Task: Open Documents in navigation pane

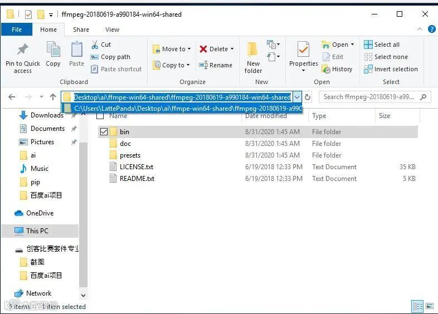Action: (x=42, y=129)
